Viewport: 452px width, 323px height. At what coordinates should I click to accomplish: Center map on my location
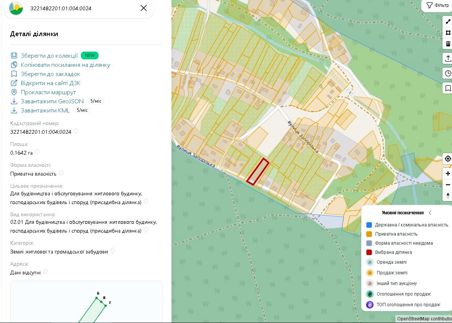pos(448,159)
